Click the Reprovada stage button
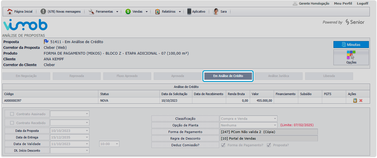 [77, 76]
